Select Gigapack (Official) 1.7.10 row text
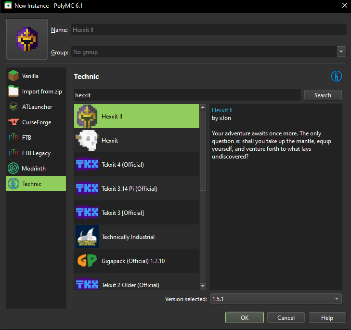 pyautogui.click(x=133, y=261)
